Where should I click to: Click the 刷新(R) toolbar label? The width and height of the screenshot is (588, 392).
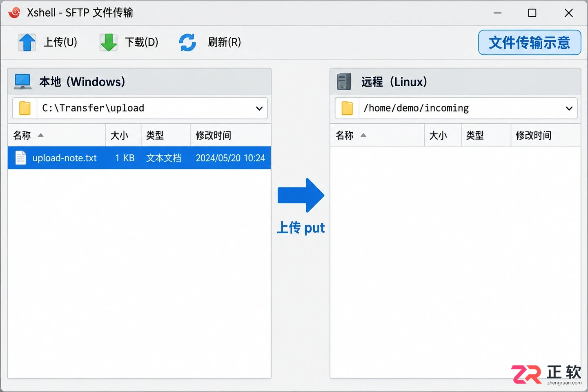[x=224, y=42]
